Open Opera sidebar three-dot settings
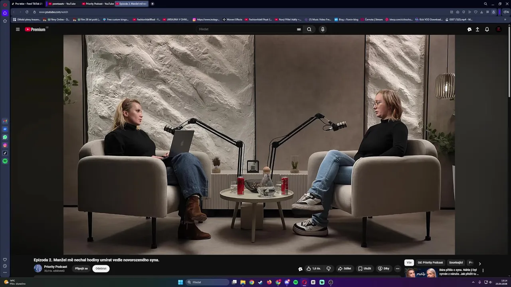 5,273
